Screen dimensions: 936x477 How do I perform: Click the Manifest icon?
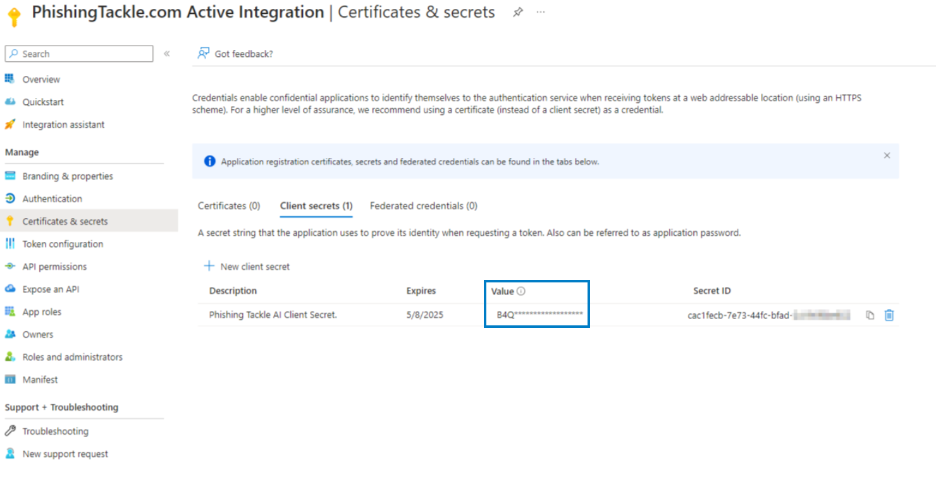(9, 380)
